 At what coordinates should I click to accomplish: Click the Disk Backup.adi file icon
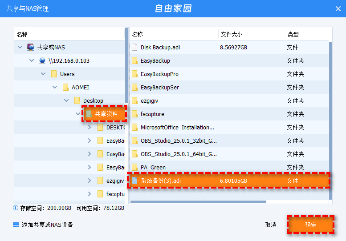coord(134,47)
